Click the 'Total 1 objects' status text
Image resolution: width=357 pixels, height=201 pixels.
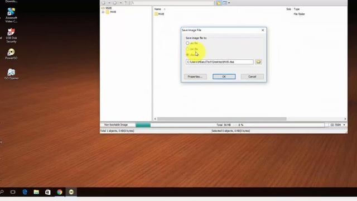click(x=117, y=131)
